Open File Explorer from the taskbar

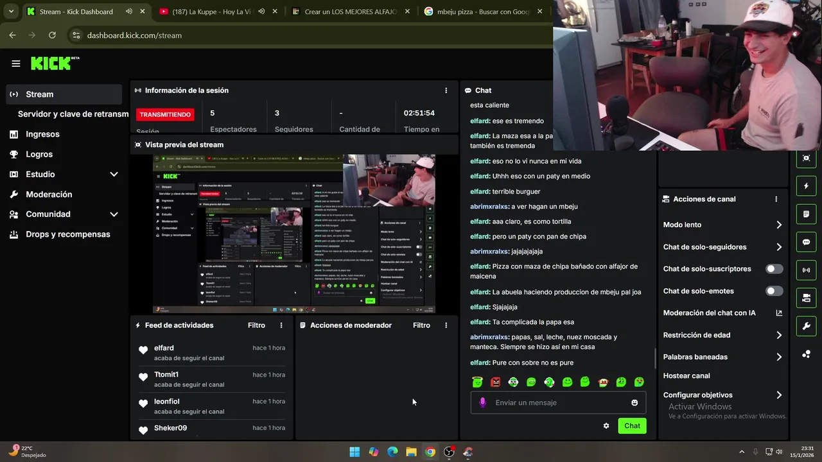tap(411, 452)
